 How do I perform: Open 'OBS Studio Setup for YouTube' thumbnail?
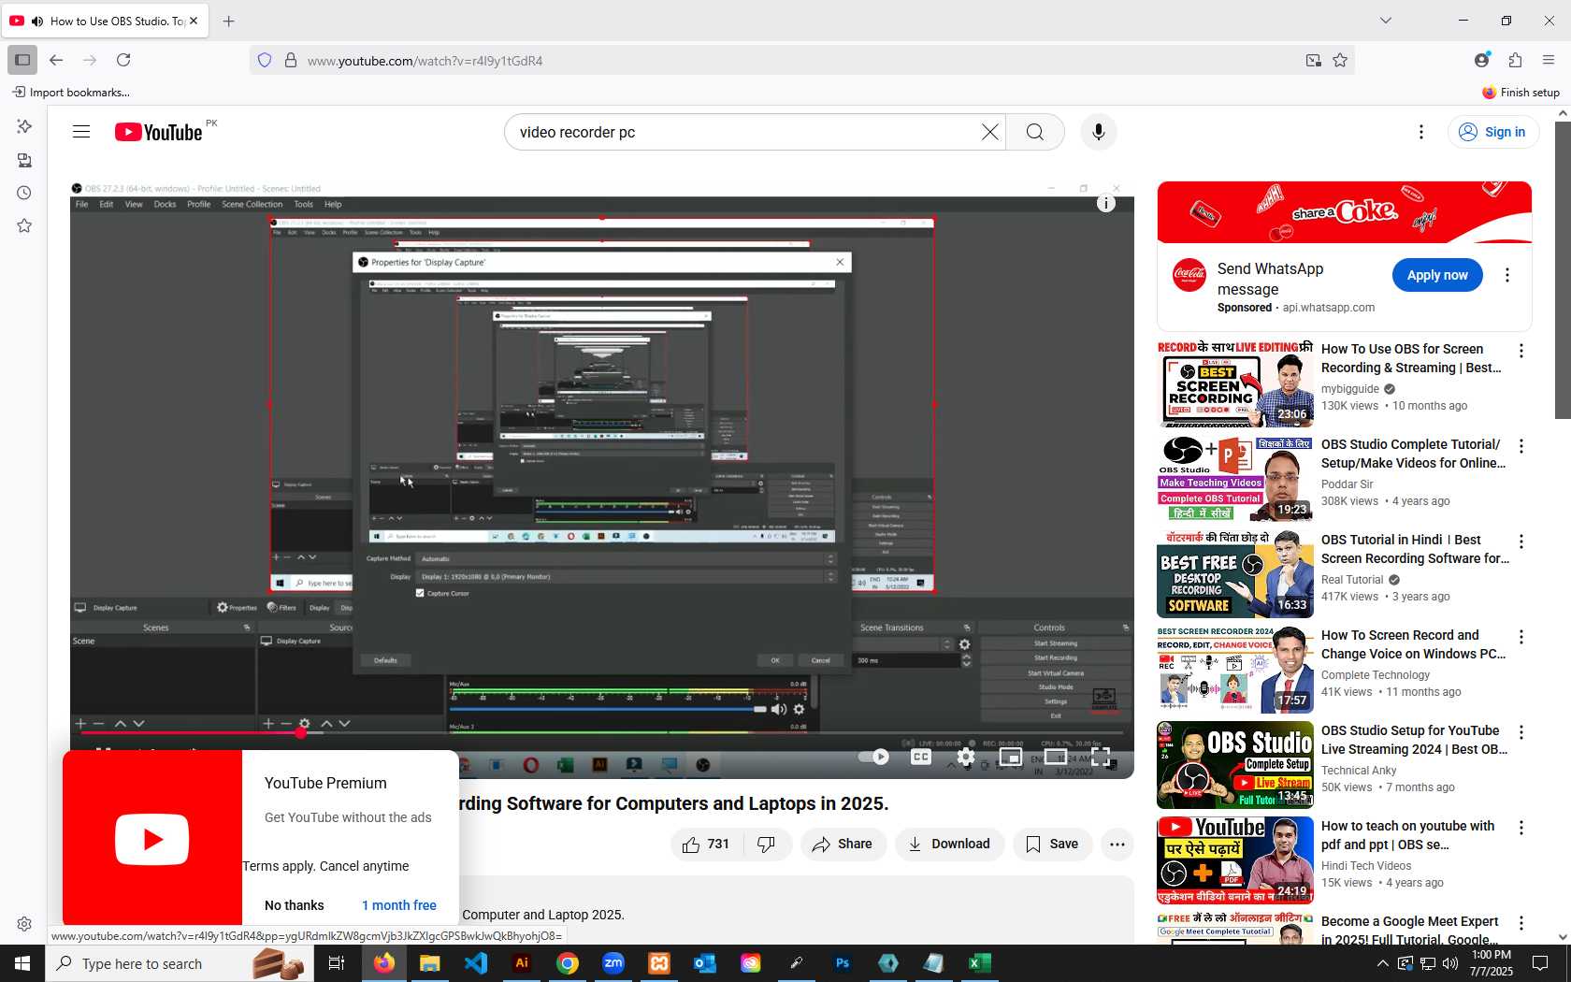click(1235, 765)
